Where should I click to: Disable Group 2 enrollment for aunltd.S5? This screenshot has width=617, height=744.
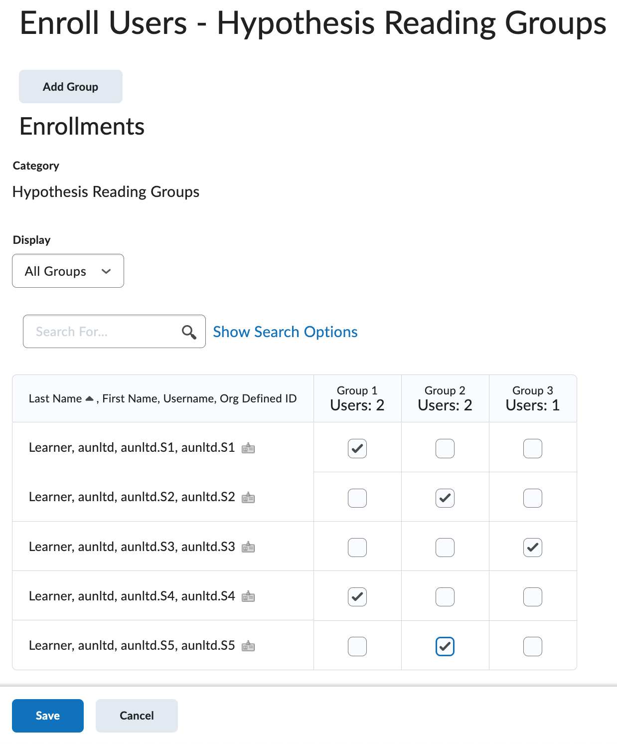click(x=445, y=646)
